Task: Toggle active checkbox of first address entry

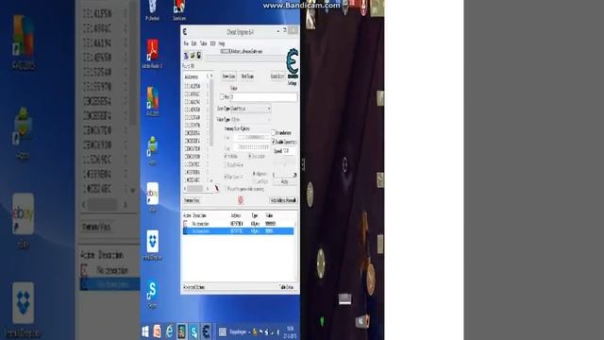Action: click(x=185, y=224)
